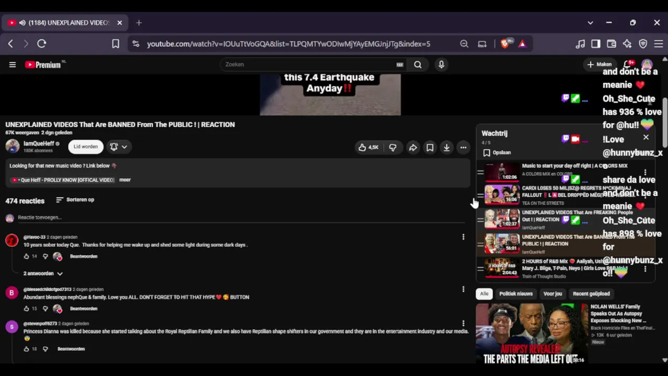The height and width of the screenshot is (376, 668).
Task: Open the 'Sorteren op' comment sort menu
Action: pyautogui.click(x=75, y=199)
